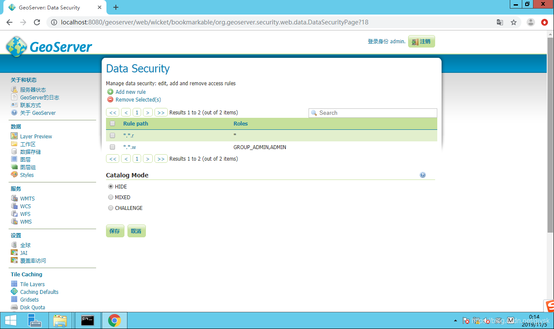This screenshot has height=329, width=554.
Task: Open Windows Start menu
Action: [x=10, y=320]
